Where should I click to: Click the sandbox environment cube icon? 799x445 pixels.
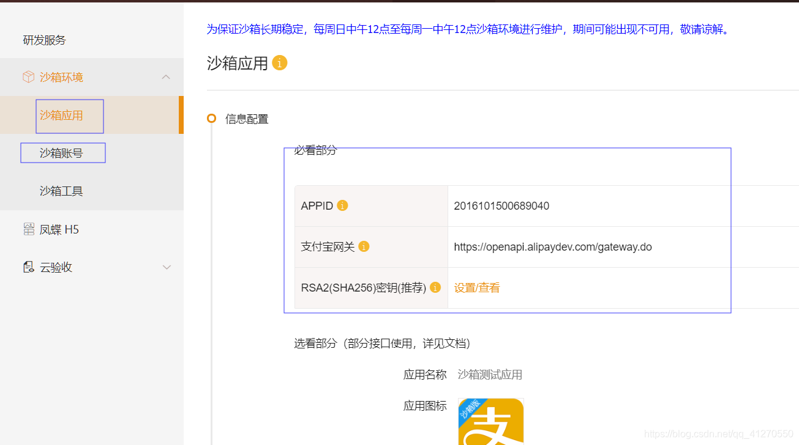click(x=28, y=77)
